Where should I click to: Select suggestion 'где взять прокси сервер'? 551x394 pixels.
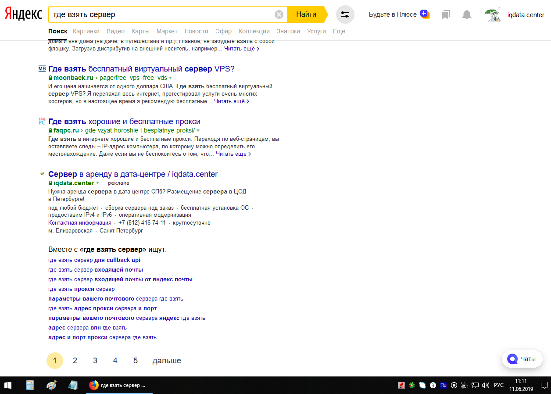click(81, 289)
